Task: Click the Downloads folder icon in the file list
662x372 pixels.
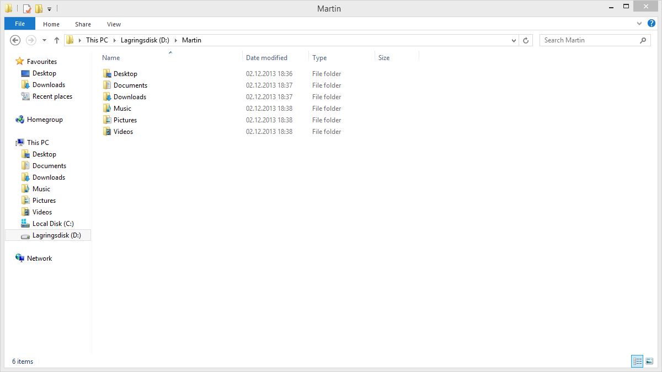Action: point(107,96)
